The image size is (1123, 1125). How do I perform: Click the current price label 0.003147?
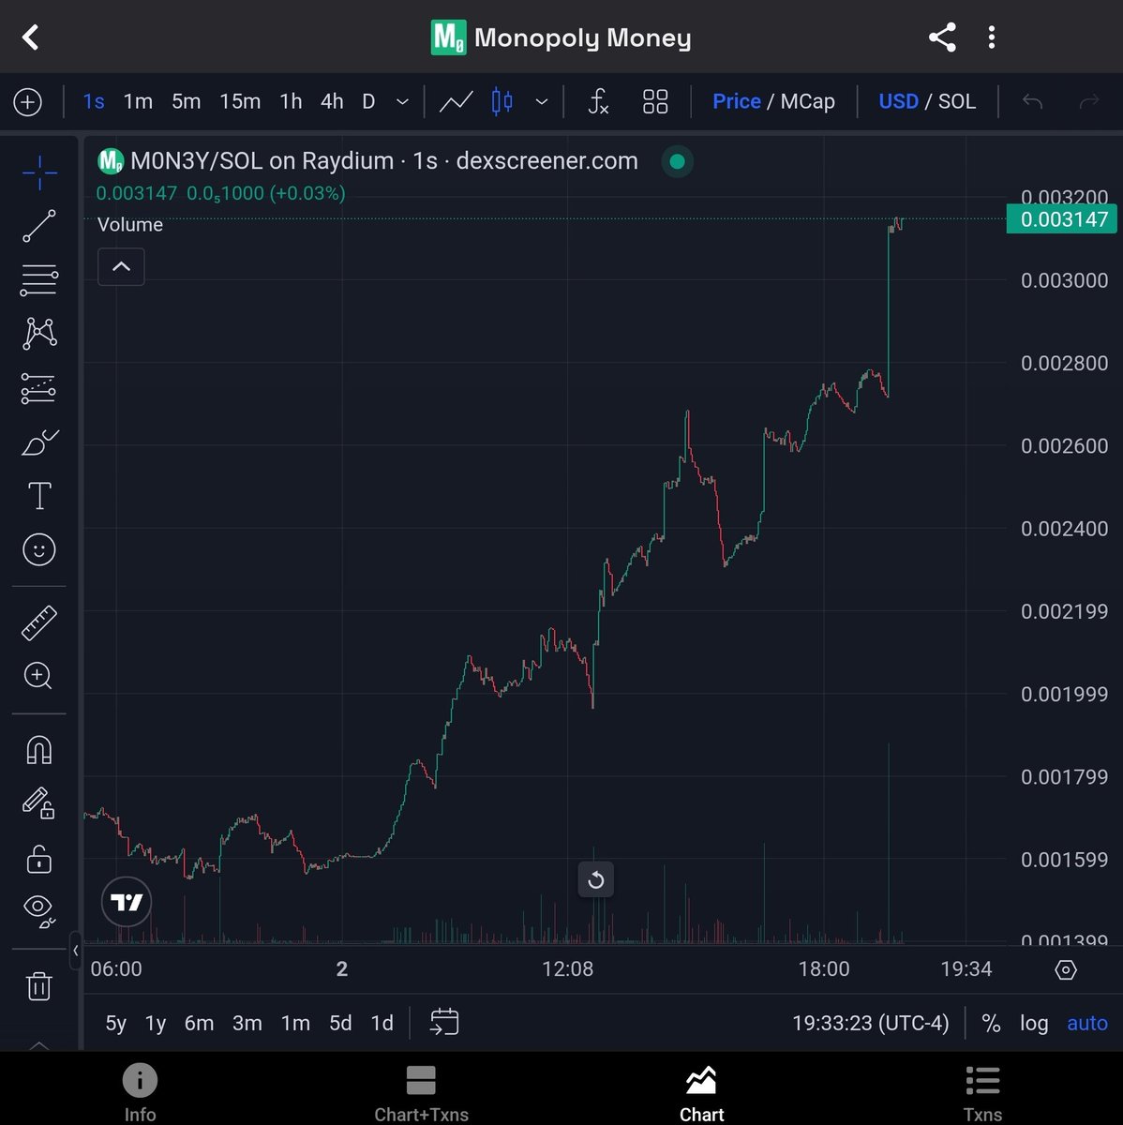click(1064, 219)
